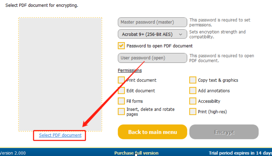This screenshot has height=156, width=272.
Task: Check the Fill forms permission box
Action: [121, 101]
